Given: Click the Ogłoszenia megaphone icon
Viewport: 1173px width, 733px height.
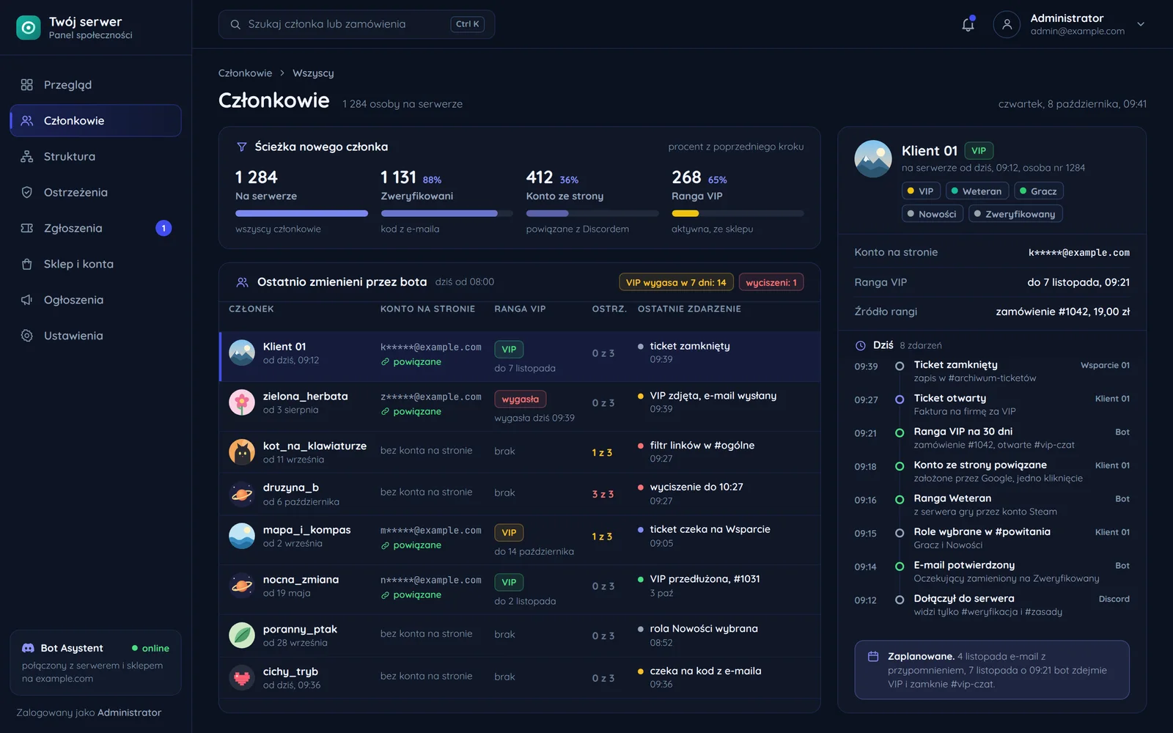Looking at the screenshot, I should pos(27,300).
